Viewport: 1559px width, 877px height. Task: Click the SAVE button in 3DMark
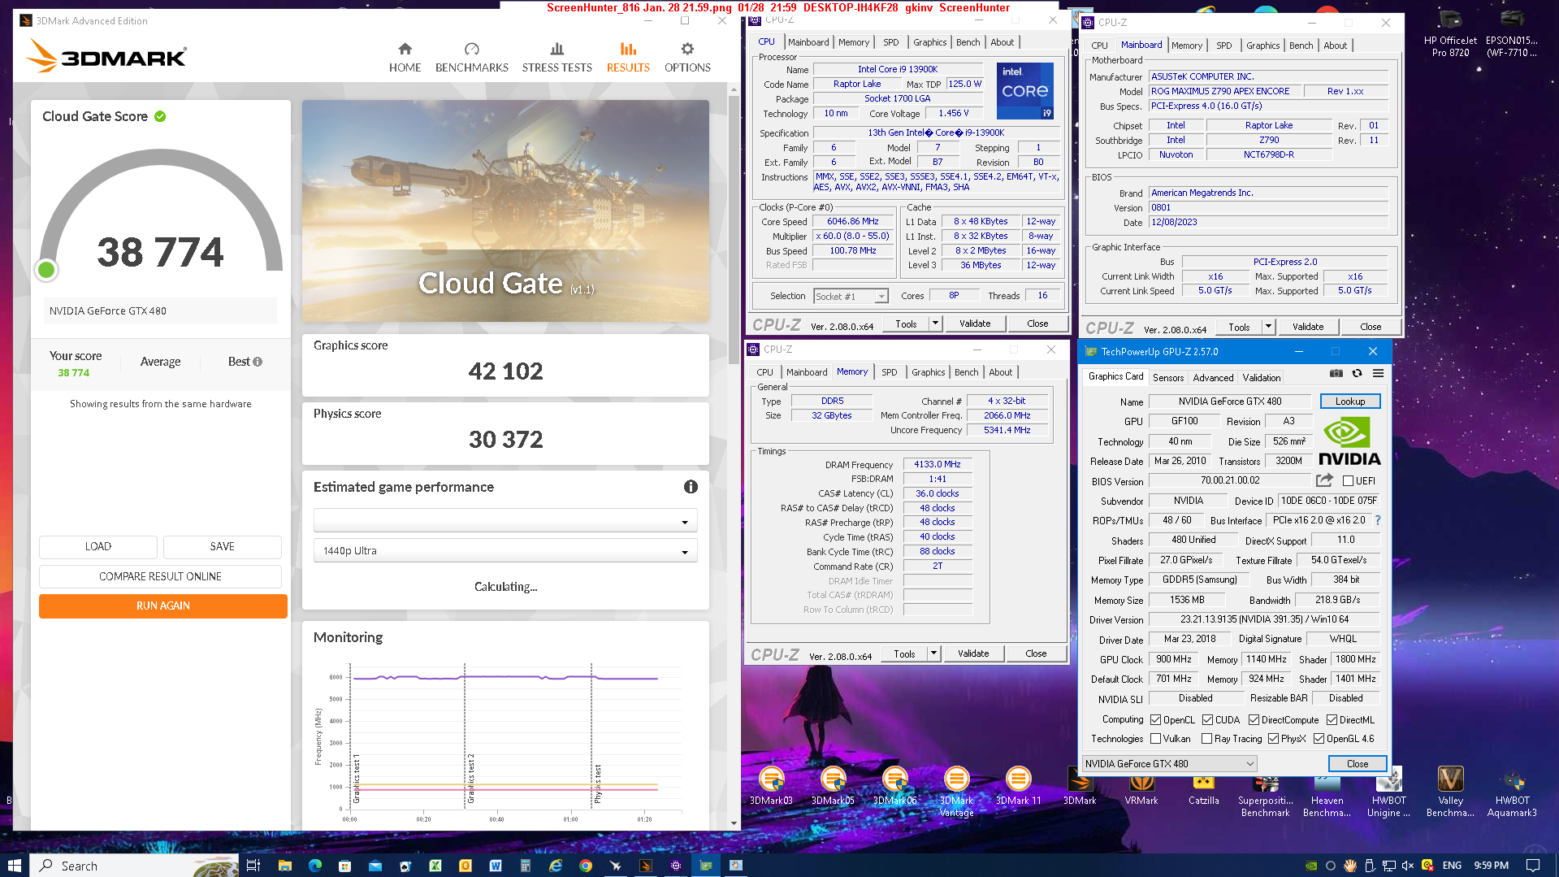(222, 547)
